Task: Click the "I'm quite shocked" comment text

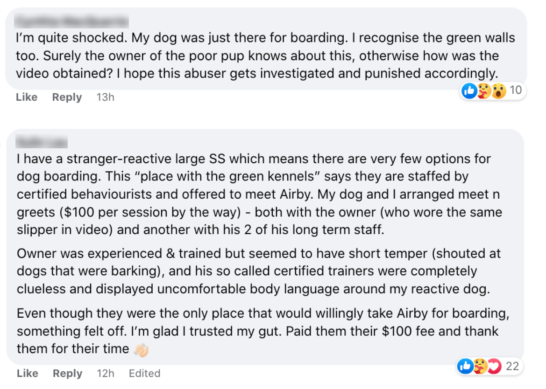Action: [x=265, y=56]
